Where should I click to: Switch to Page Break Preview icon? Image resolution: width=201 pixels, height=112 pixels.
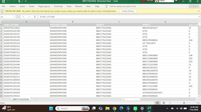click(x=170, y=103)
